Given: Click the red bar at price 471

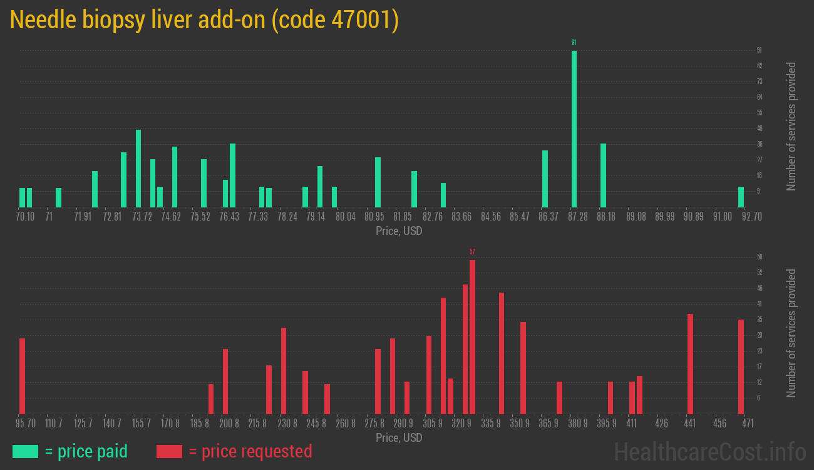Looking at the screenshot, I should 741,367.
